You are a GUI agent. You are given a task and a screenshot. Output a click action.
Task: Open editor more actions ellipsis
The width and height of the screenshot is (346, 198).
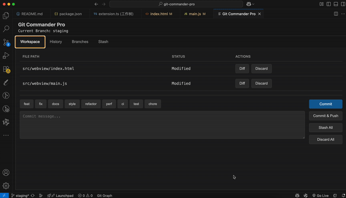pyautogui.click(x=343, y=14)
